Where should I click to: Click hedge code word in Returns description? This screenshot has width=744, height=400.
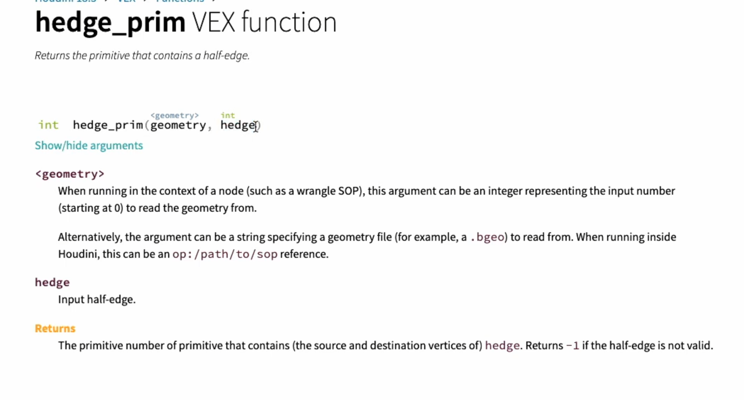point(502,346)
